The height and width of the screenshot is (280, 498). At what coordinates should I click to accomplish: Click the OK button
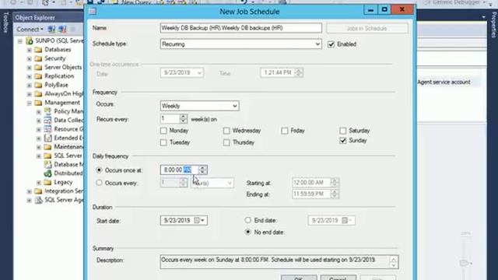(x=299, y=278)
